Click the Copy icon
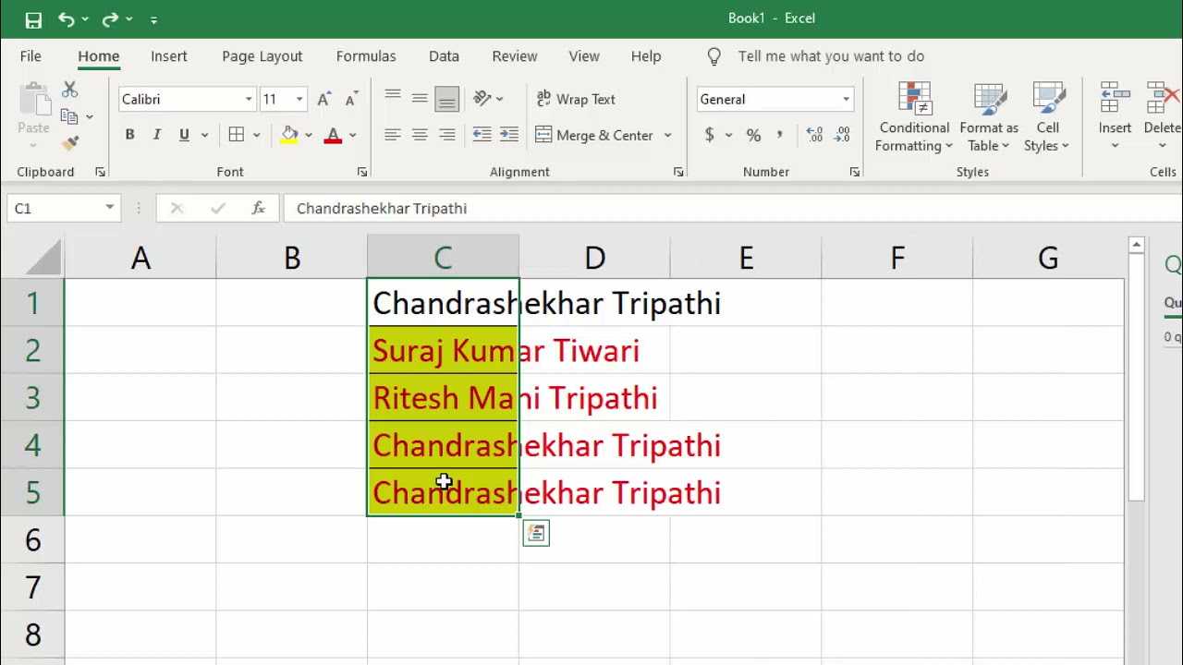Screen dimensions: 1183x665 (x=69, y=116)
